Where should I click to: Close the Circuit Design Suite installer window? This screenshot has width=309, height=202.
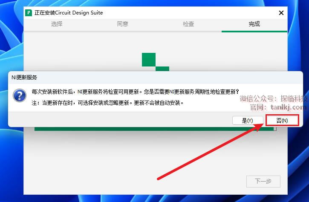pyautogui.click(x=281, y=13)
